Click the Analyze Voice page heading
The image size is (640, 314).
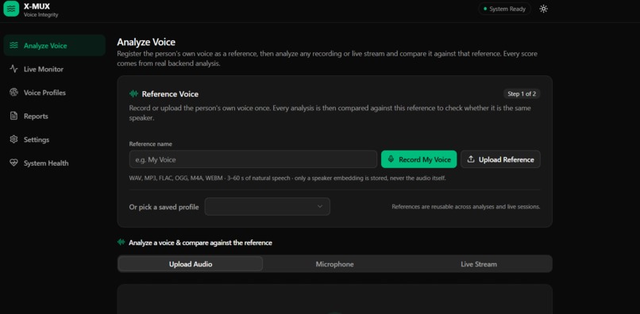click(146, 42)
